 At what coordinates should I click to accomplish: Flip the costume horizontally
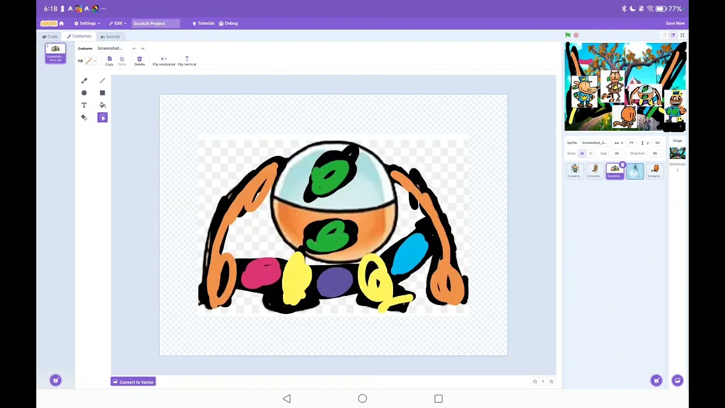click(164, 61)
